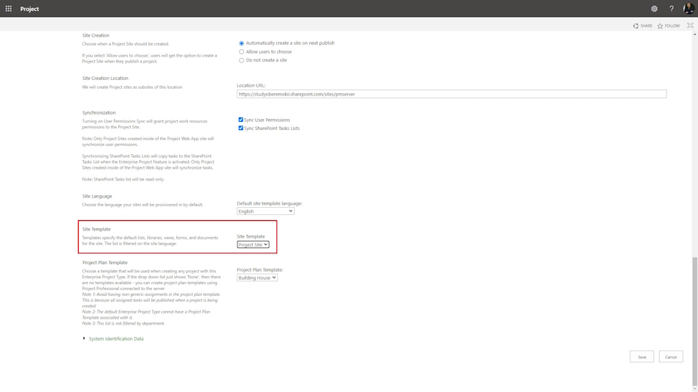Expand System Identification Data section
The width and height of the screenshot is (698, 392).
click(x=84, y=338)
